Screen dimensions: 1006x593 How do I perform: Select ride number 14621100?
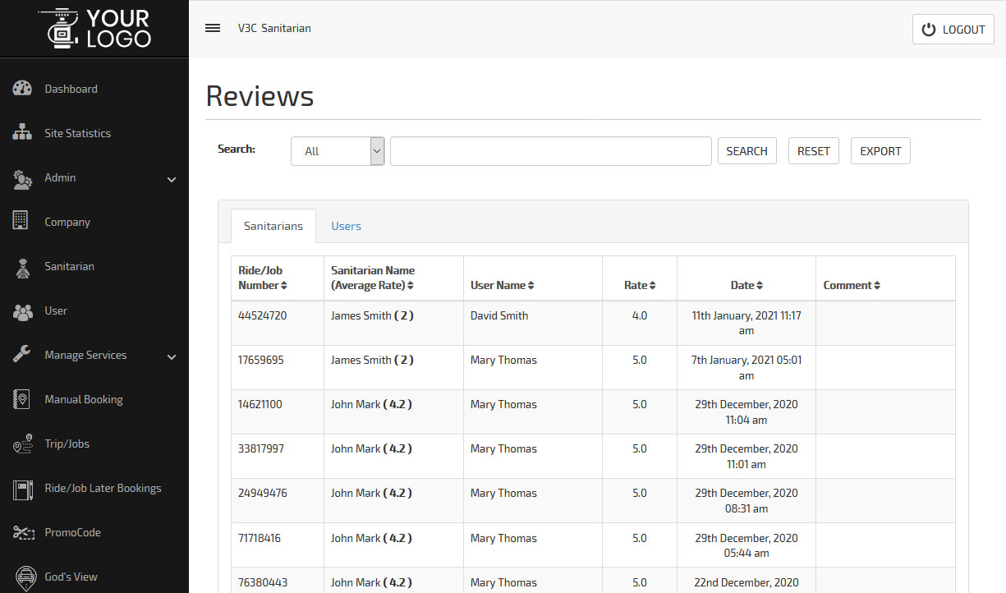260,404
